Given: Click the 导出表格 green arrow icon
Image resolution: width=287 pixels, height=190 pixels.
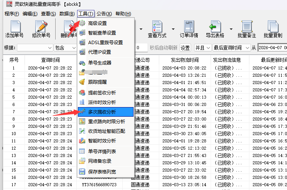Looking at the screenshot, I should [214, 27].
